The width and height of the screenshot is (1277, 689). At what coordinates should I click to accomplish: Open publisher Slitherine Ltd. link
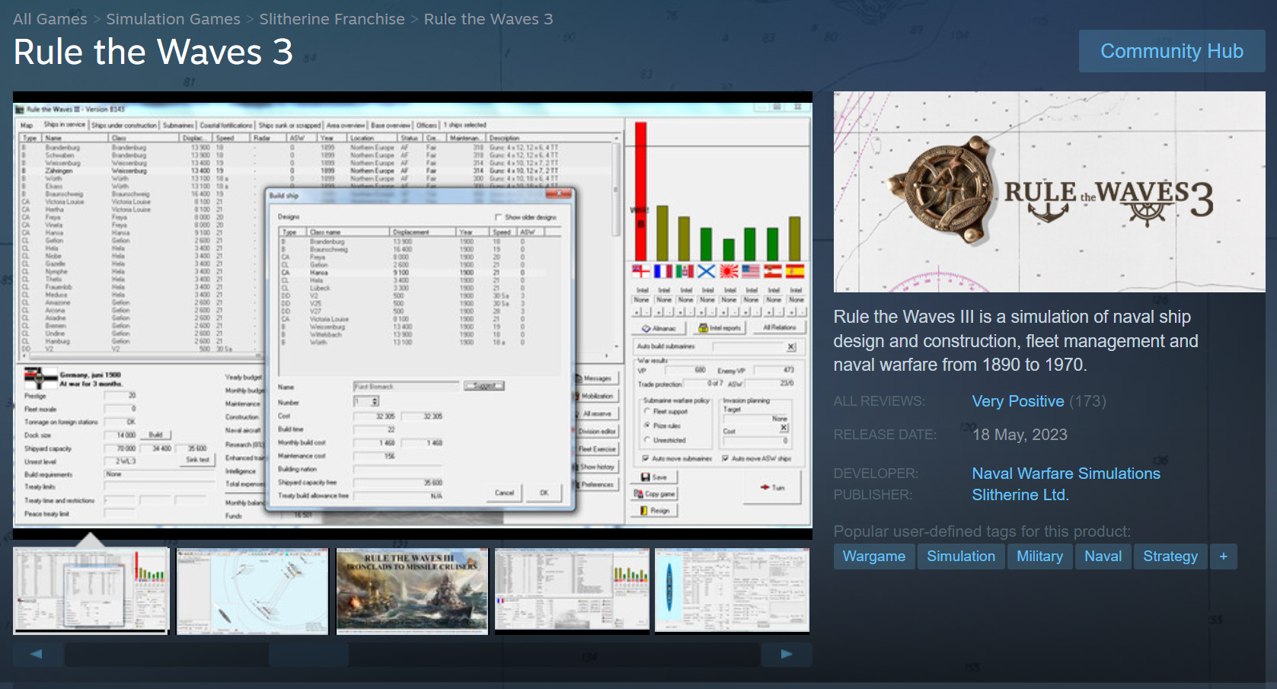pyautogui.click(x=1020, y=495)
